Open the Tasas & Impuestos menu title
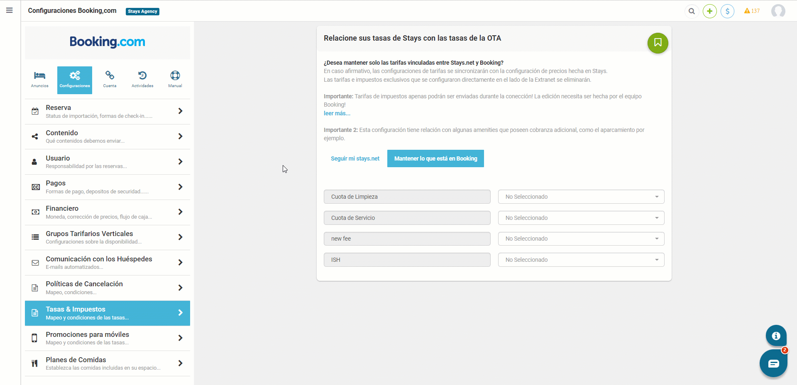Image resolution: width=797 pixels, height=385 pixels. tap(76, 309)
